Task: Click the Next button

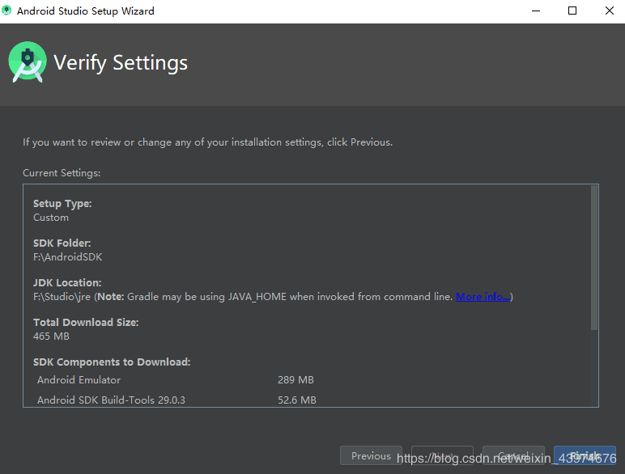Action: pos(442,456)
